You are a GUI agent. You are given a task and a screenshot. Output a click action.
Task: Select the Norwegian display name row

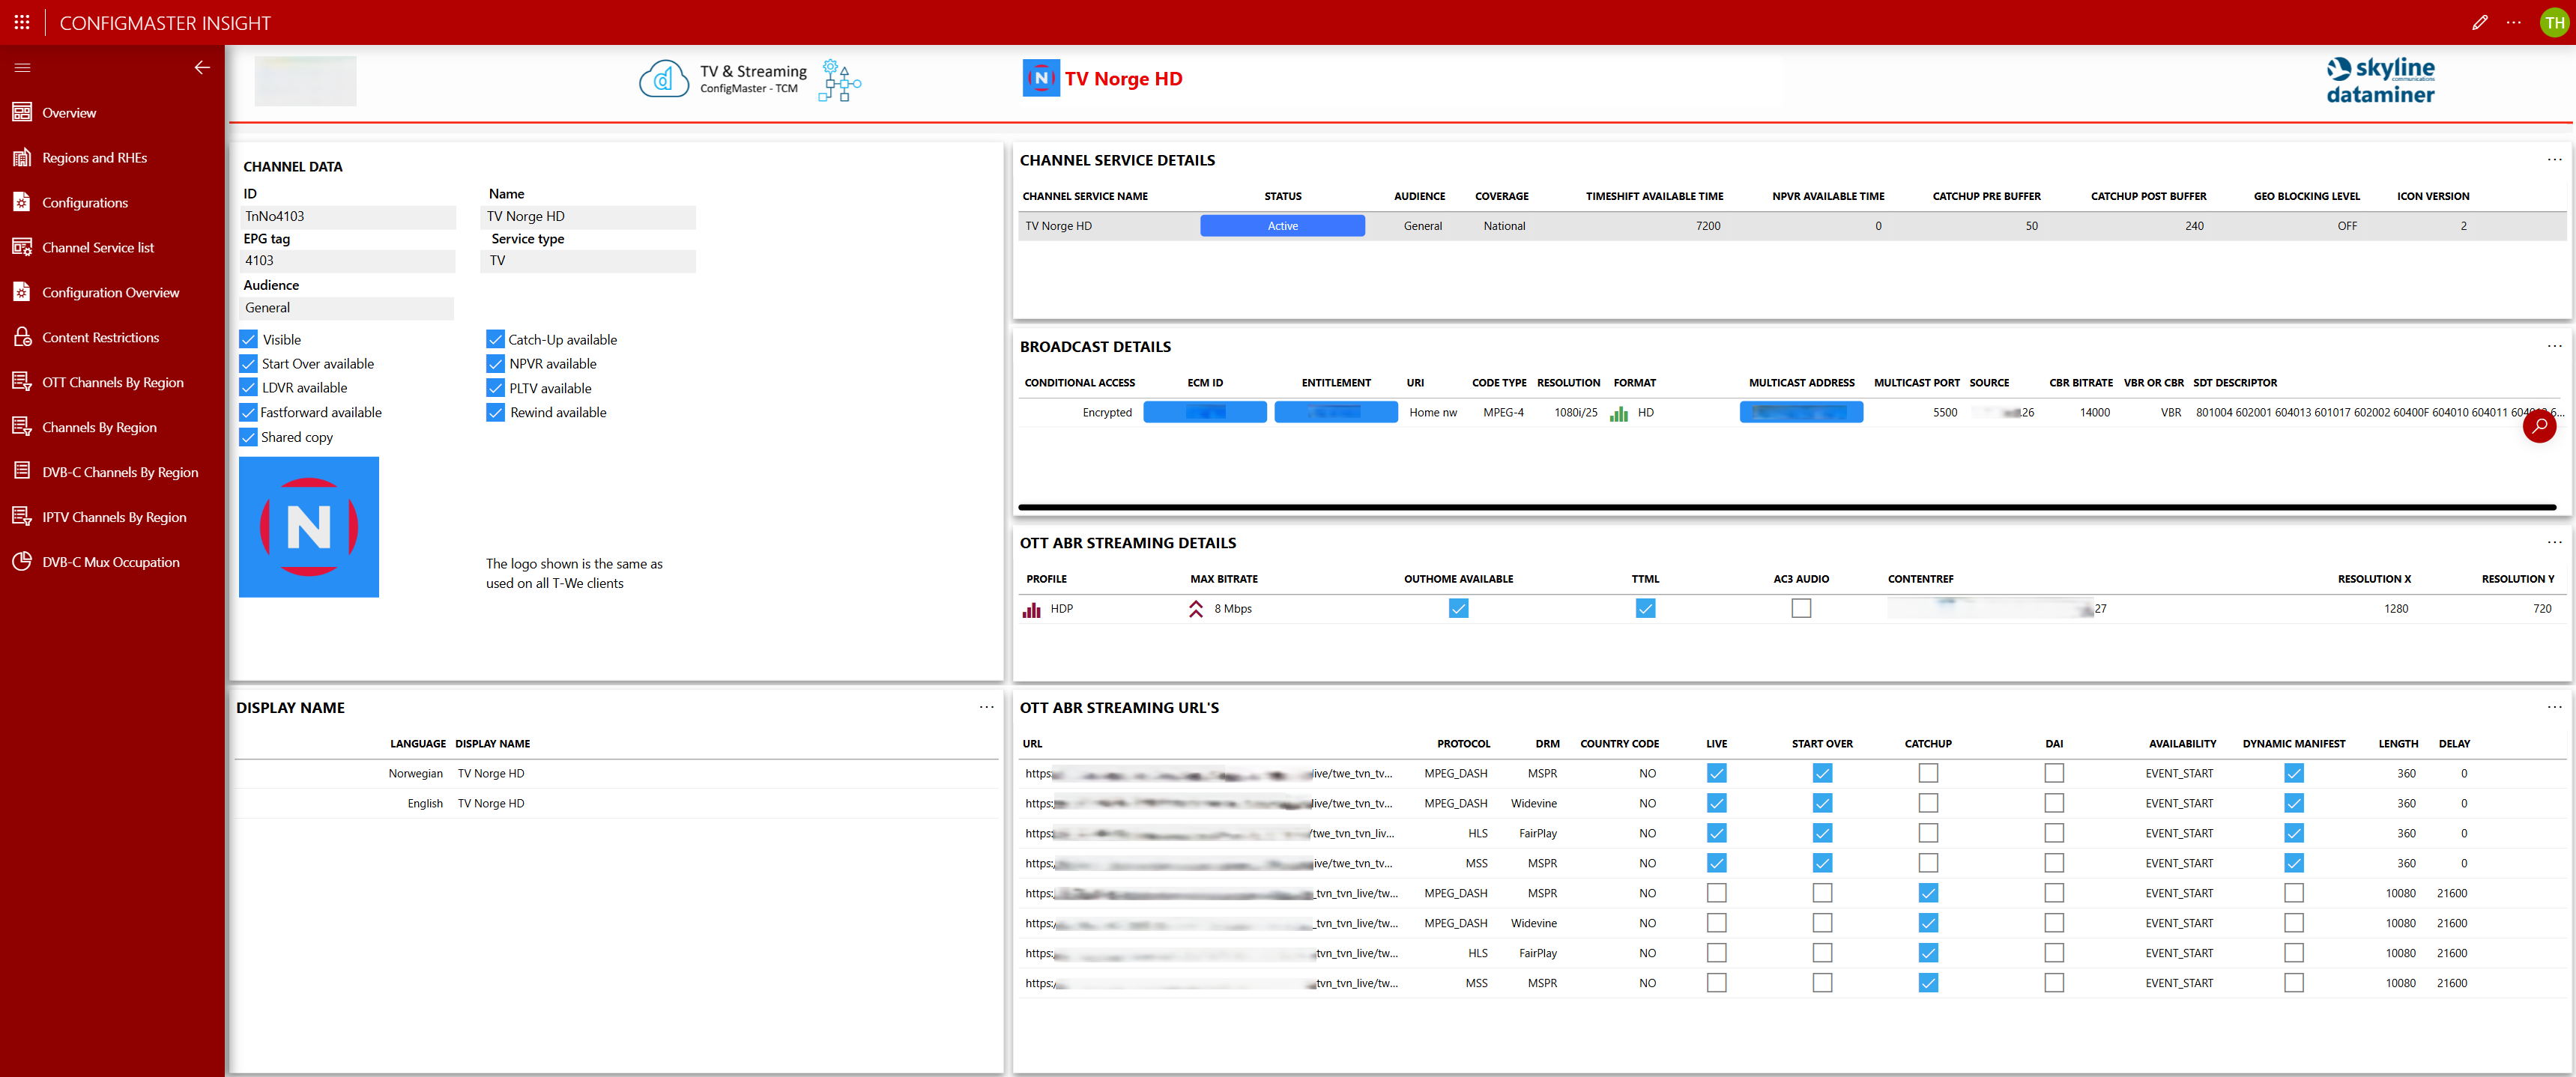[616, 774]
